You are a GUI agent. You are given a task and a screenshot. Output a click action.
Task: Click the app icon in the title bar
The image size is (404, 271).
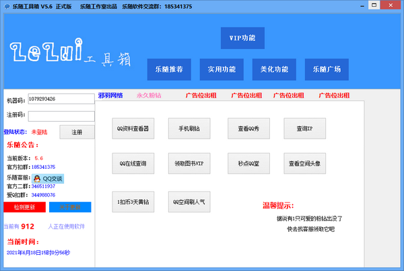point(7,6)
